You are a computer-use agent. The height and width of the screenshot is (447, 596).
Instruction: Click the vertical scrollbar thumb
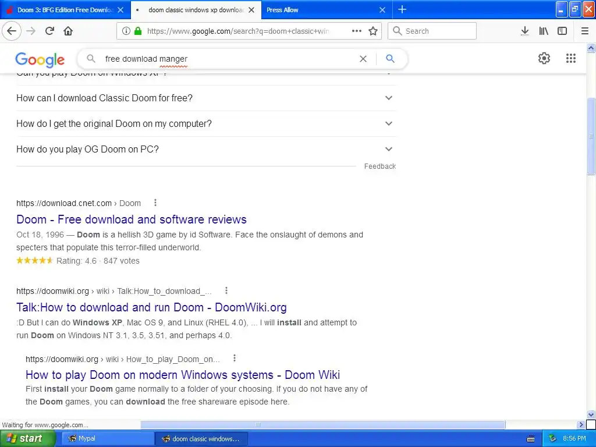(591, 136)
